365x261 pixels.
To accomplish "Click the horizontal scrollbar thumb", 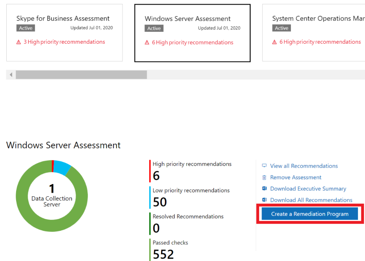I will pyautogui.click(x=81, y=75).
